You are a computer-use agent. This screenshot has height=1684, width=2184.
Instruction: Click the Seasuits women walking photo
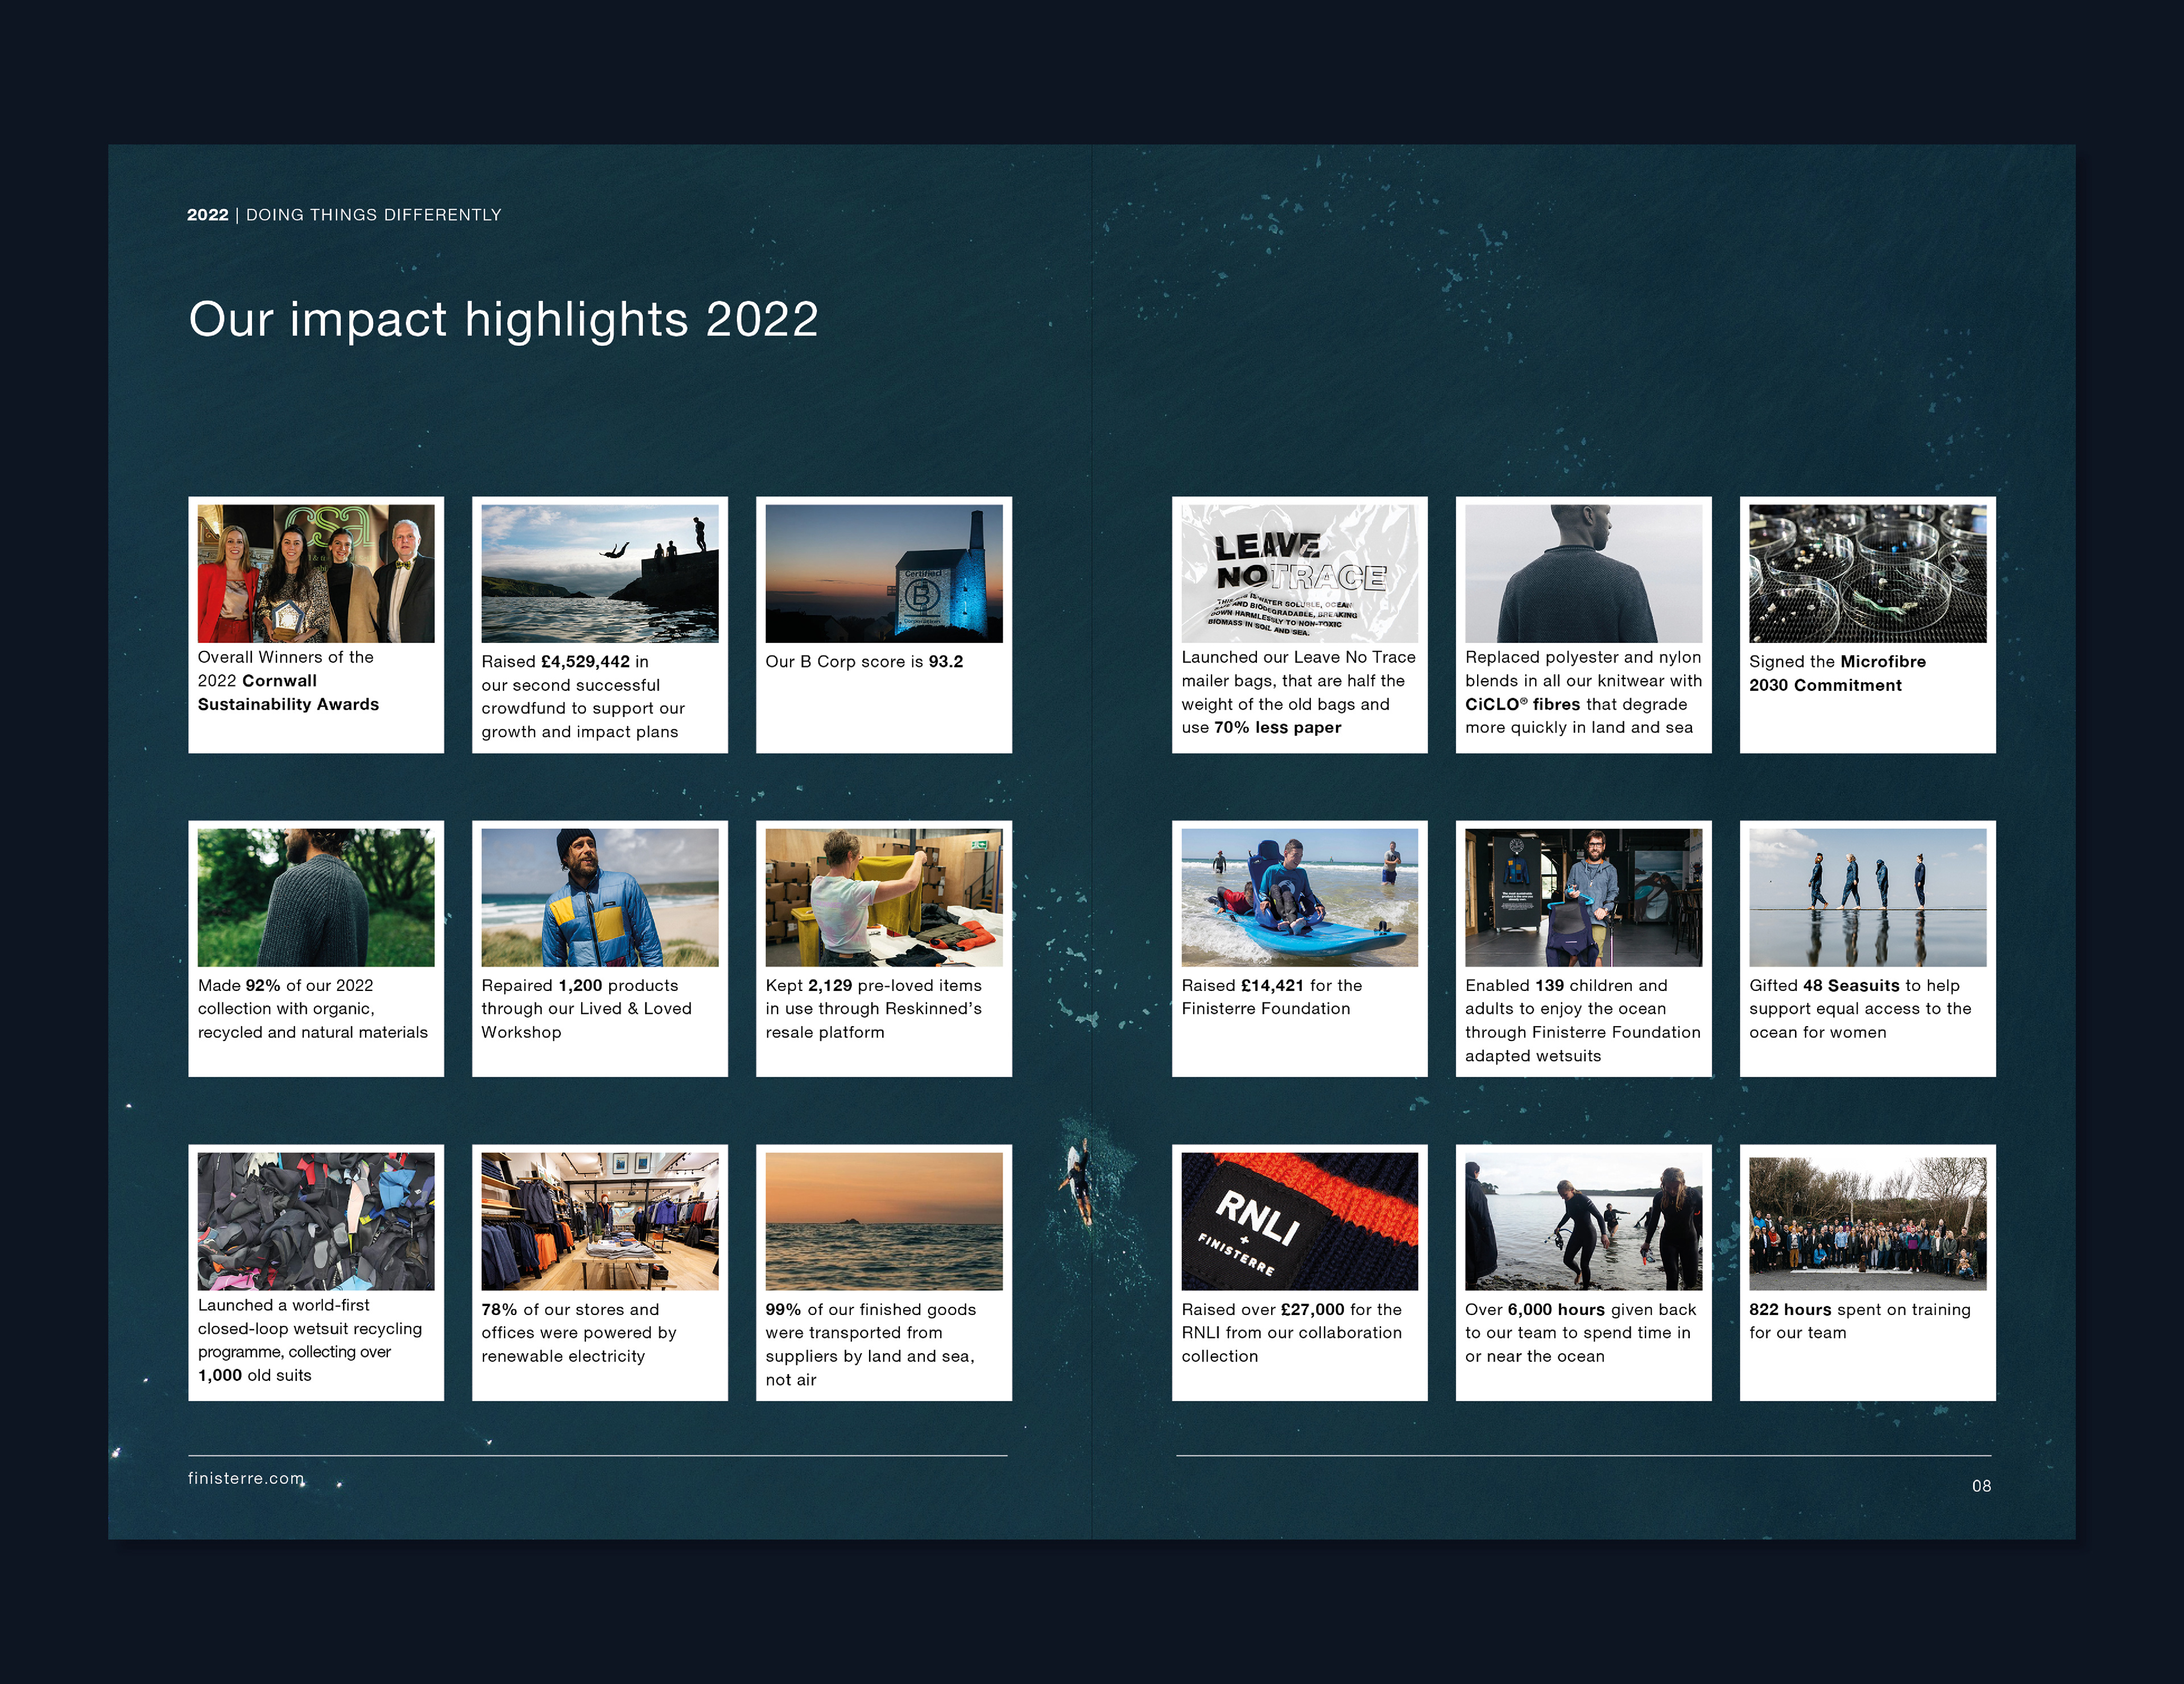coord(1868,897)
